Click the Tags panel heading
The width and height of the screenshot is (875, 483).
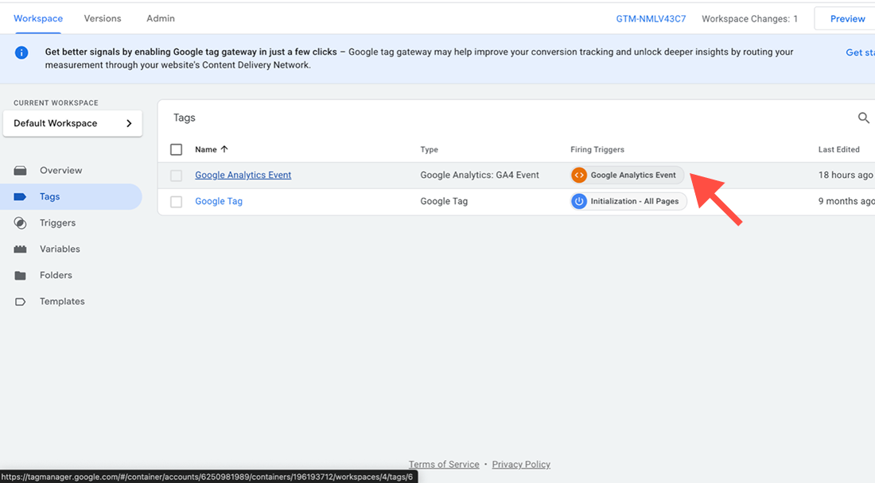[185, 118]
